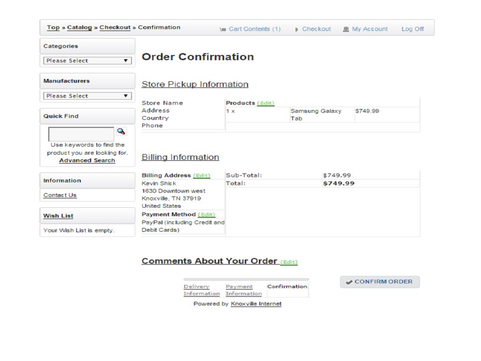Screen dimensions: 481x361
Task: Go to the Payment Information step
Action: coord(243,290)
